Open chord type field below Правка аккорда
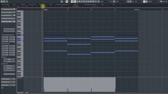The image size is (168, 94). pyautogui.click(x=8, y=25)
